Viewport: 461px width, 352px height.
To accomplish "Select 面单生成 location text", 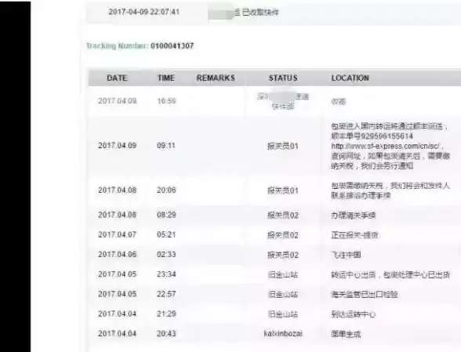I will tap(346, 334).
